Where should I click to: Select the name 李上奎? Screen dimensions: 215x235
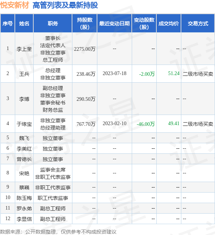click(24, 49)
